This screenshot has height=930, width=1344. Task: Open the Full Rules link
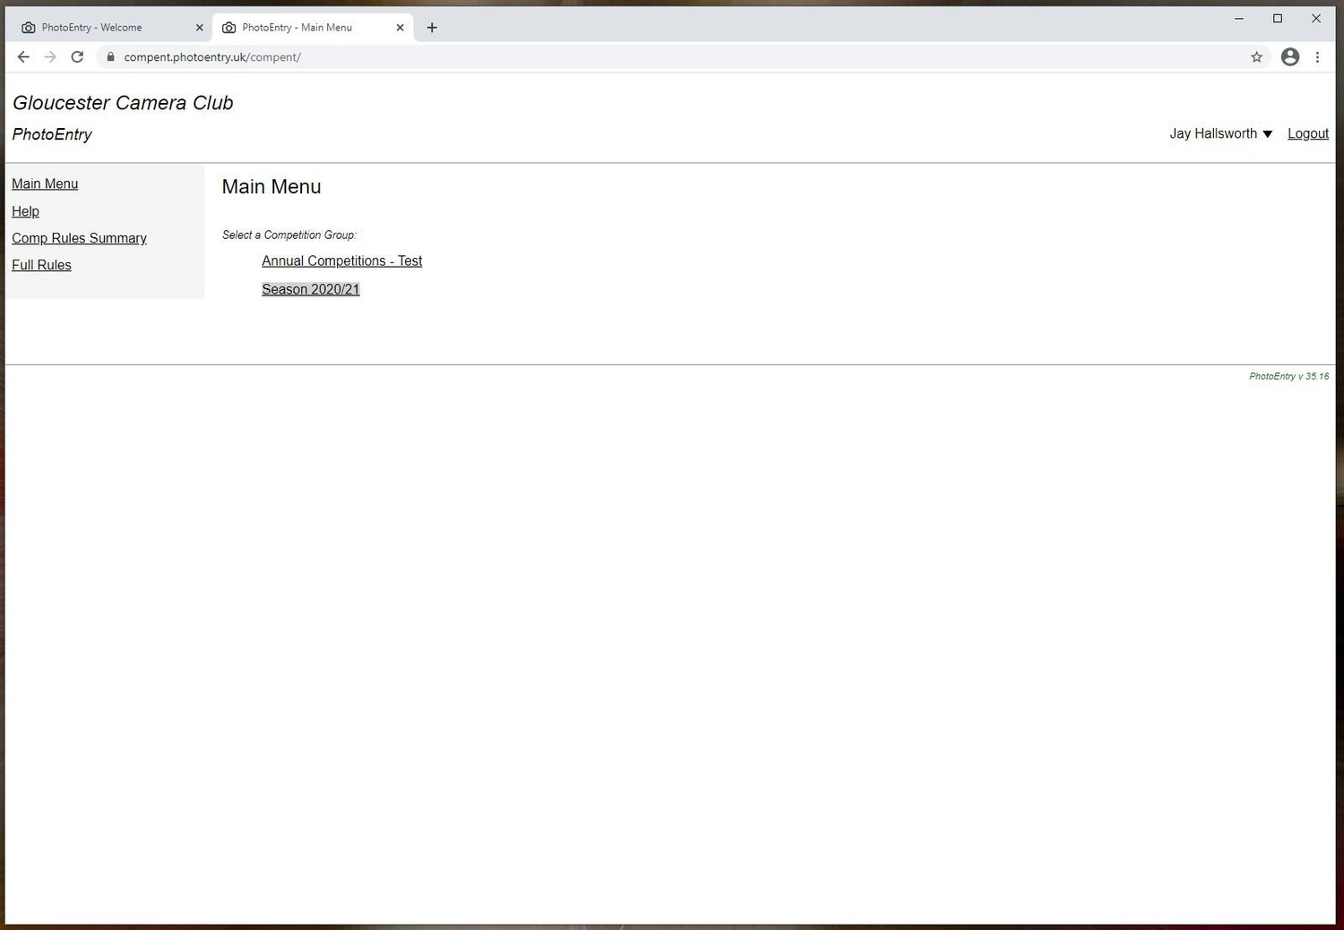(41, 265)
